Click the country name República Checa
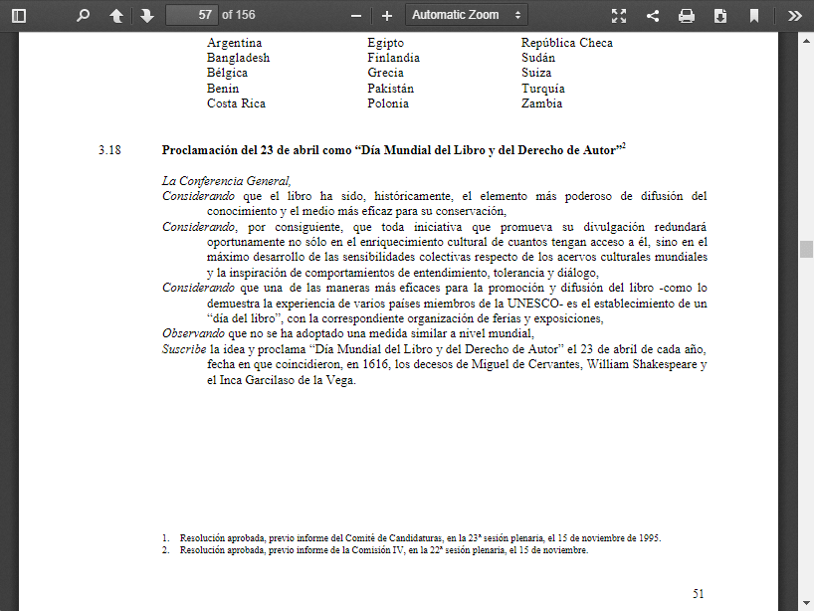 coord(567,43)
